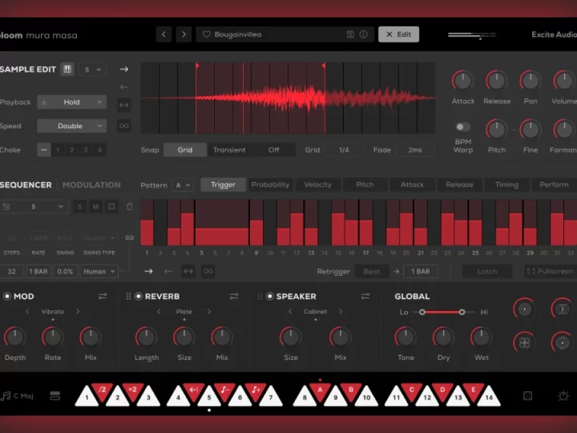
Task: Click the link icon beside sequencer steps
Action: [130, 237]
